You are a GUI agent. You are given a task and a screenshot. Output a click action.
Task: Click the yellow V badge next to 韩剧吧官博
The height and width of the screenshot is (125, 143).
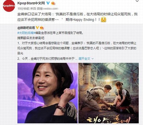pos(37,28)
